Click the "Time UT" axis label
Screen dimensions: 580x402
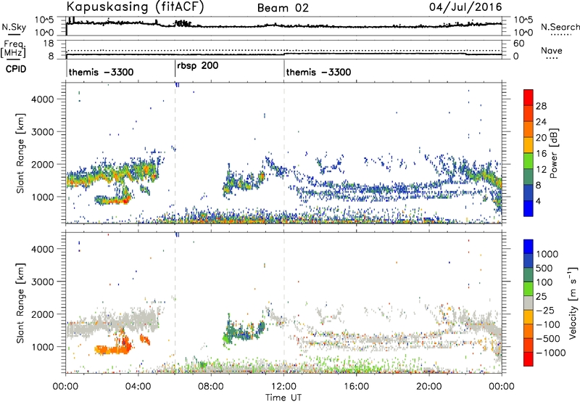click(283, 398)
